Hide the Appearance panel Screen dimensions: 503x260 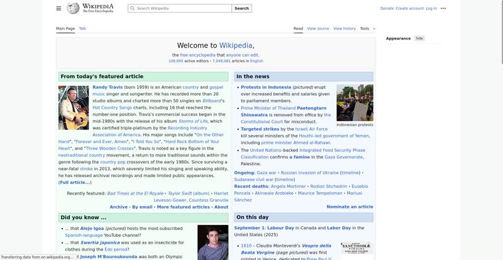[x=419, y=38]
